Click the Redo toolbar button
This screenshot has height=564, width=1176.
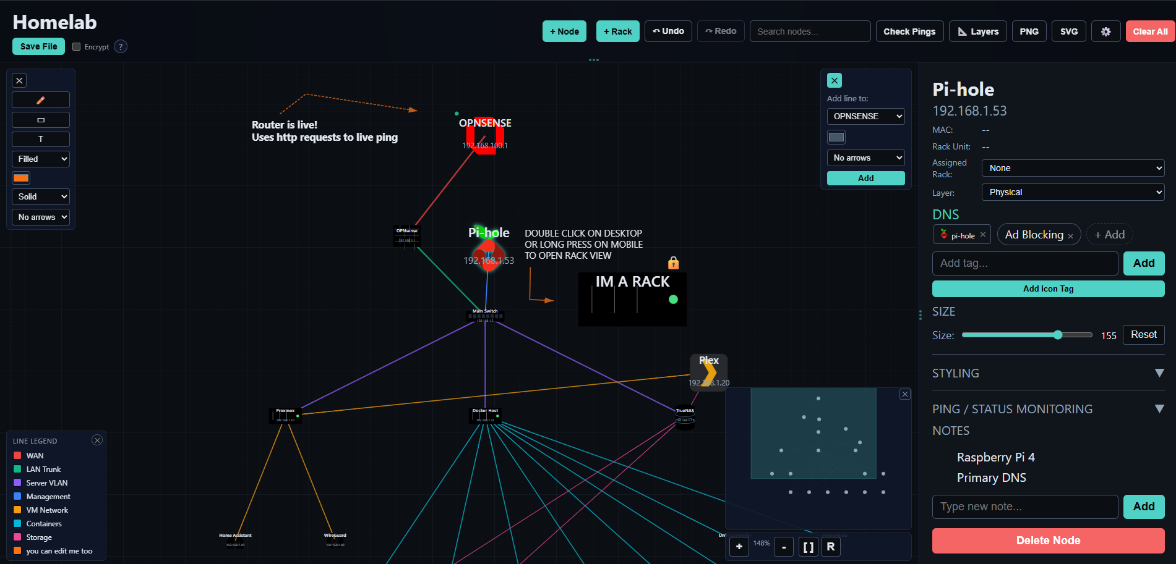click(x=721, y=32)
